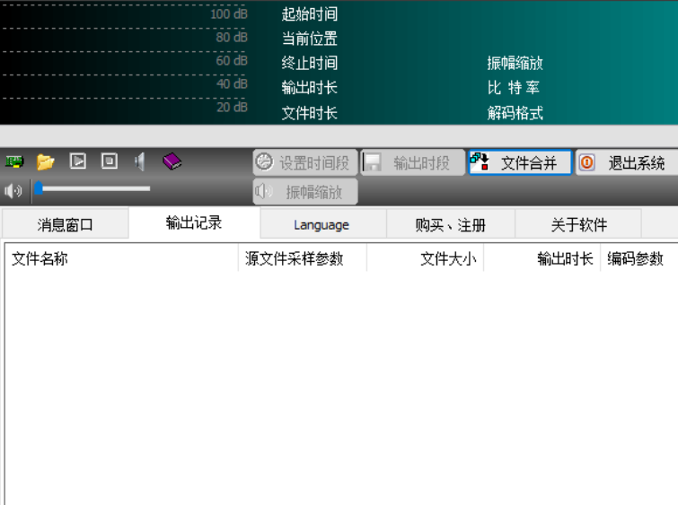Open the purple help book icon
The image size is (678, 505).
point(172,161)
